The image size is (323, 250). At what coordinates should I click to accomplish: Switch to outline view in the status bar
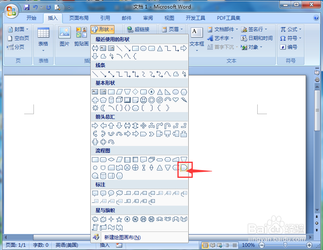227,245
